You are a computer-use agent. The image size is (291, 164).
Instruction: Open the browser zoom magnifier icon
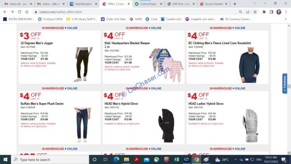click(240, 12)
